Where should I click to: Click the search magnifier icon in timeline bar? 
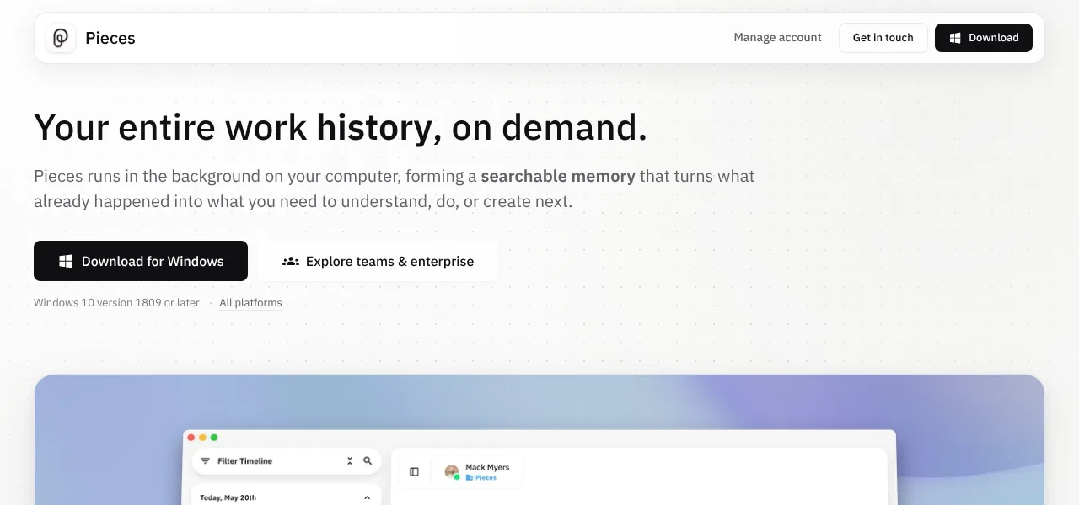click(368, 461)
